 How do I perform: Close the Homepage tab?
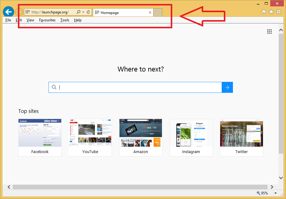click(150, 12)
